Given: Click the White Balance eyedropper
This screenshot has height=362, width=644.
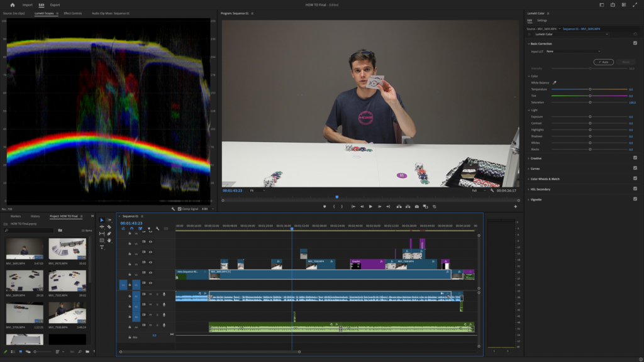Looking at the screenshot, I should pyautogui.click(x=555, y=82).
